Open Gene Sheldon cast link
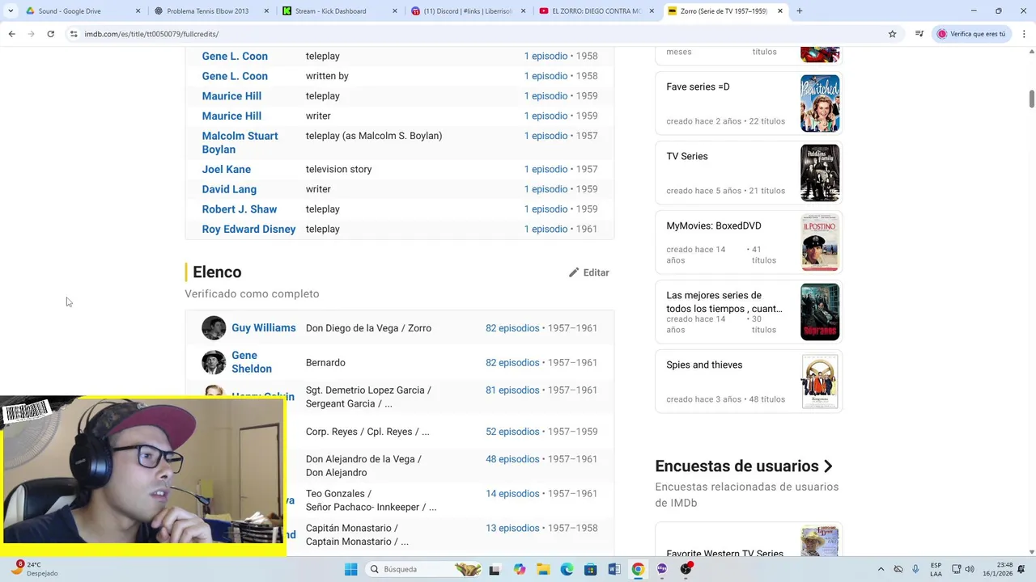The height and width of the screenshot is (582, 1036). pos(252,362)
